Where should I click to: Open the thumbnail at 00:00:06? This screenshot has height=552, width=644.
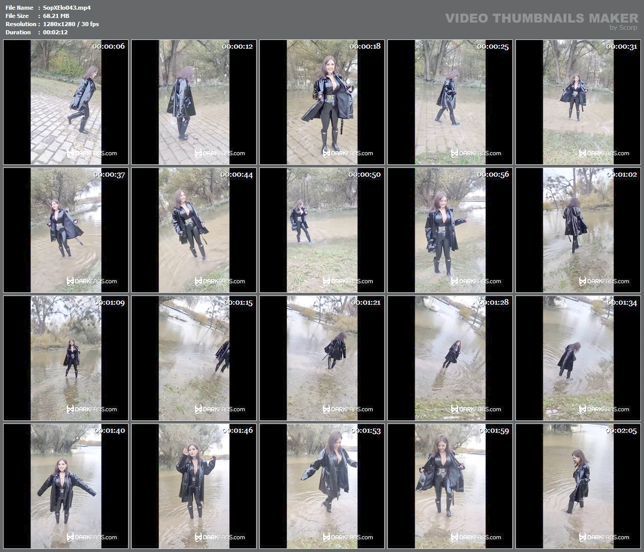(x=66, y=102)
